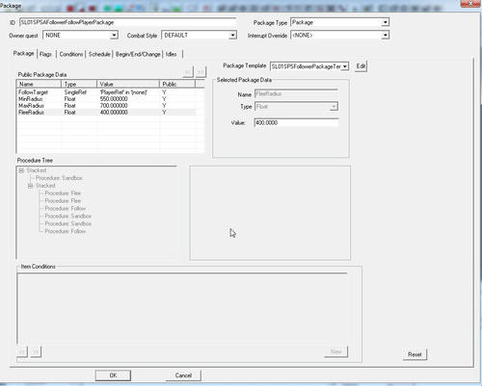Click the Cancel button

click(183, 375)
